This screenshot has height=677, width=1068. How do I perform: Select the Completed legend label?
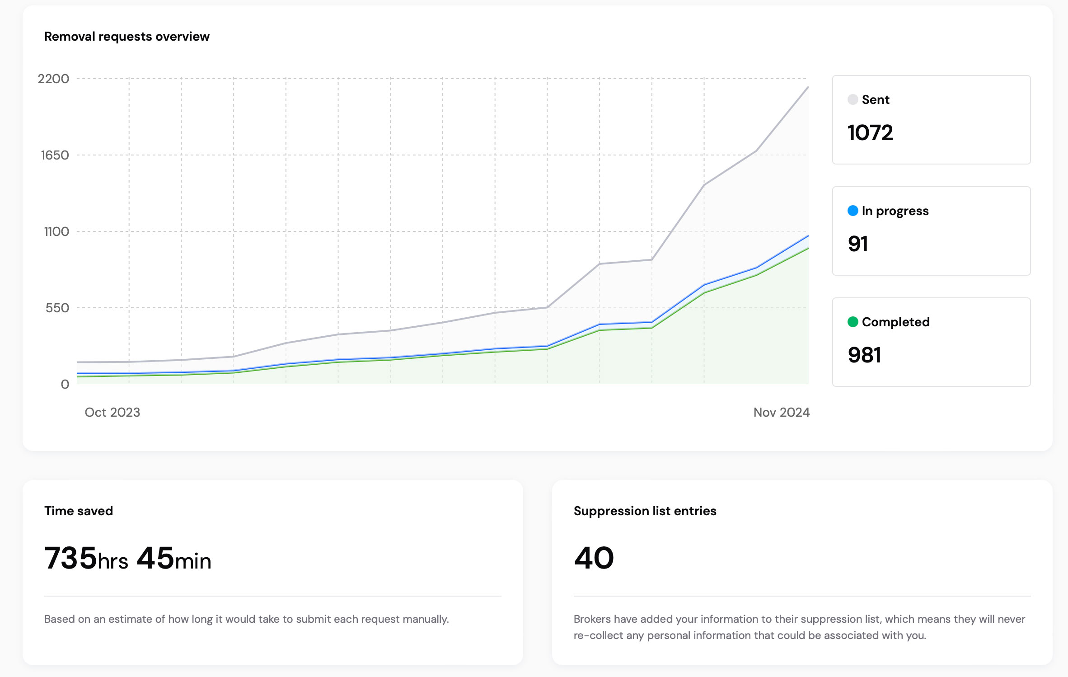click(895, 322)
